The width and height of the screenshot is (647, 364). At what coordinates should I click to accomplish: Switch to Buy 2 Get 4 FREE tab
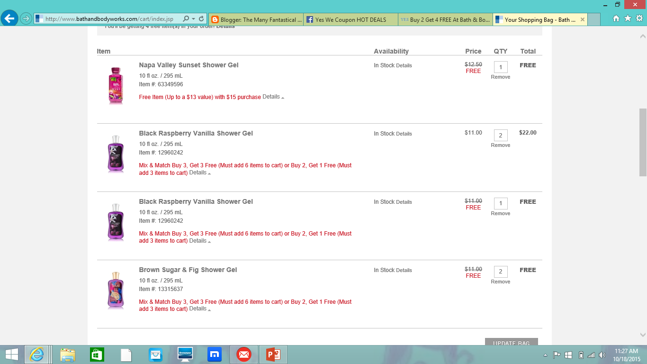(x=445, y=20)
